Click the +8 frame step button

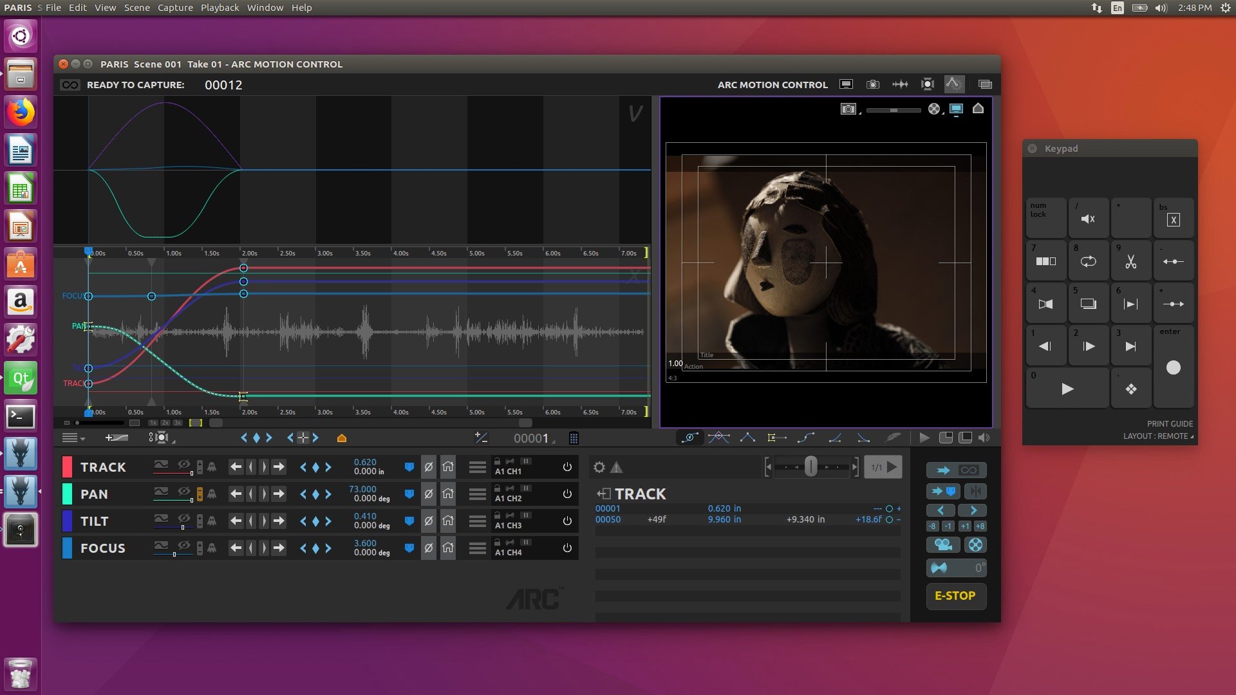click(x=980, y=526)
